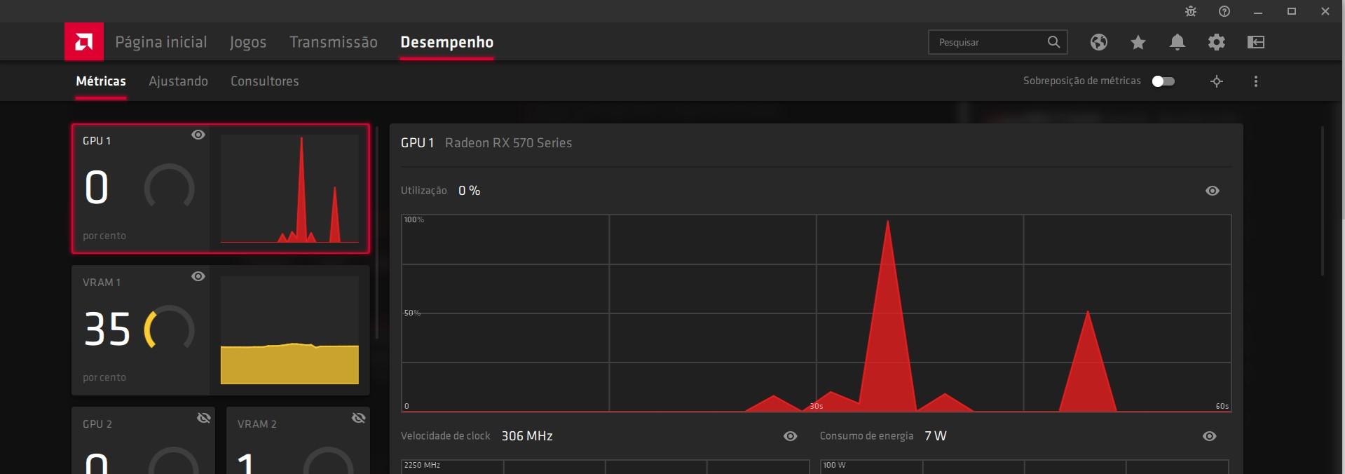Image resolution: width=1345 pixels, height=474 pixels.
Task: Open the Jogos tab
Action: tap(248, 42)
